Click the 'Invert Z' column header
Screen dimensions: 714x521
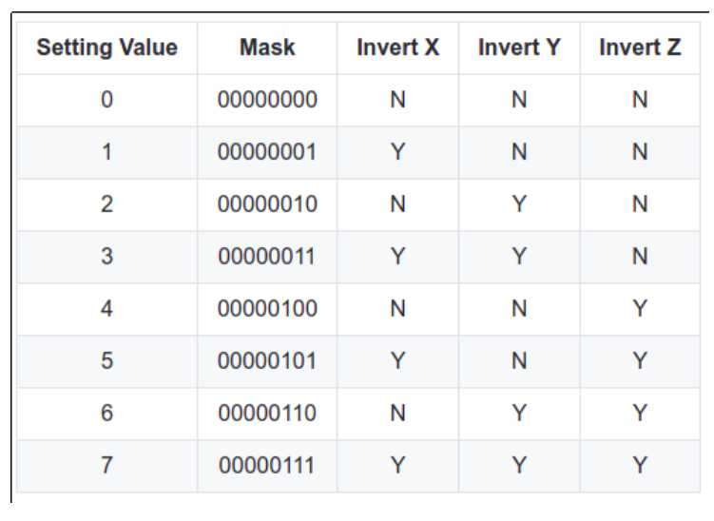(640, 48)
